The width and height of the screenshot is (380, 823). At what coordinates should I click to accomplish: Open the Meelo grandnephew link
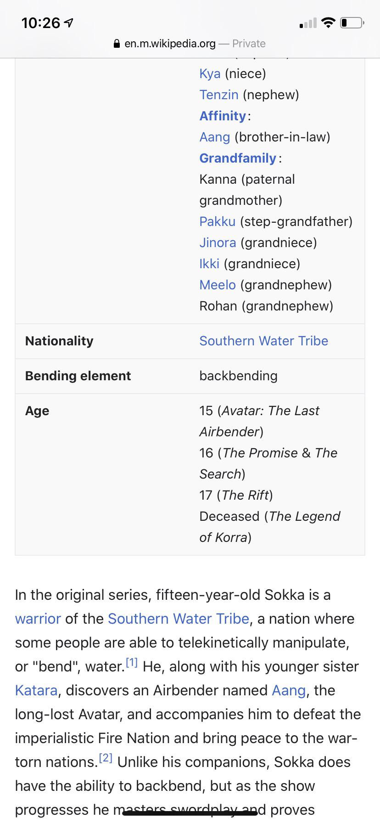[x=217, y=285]
